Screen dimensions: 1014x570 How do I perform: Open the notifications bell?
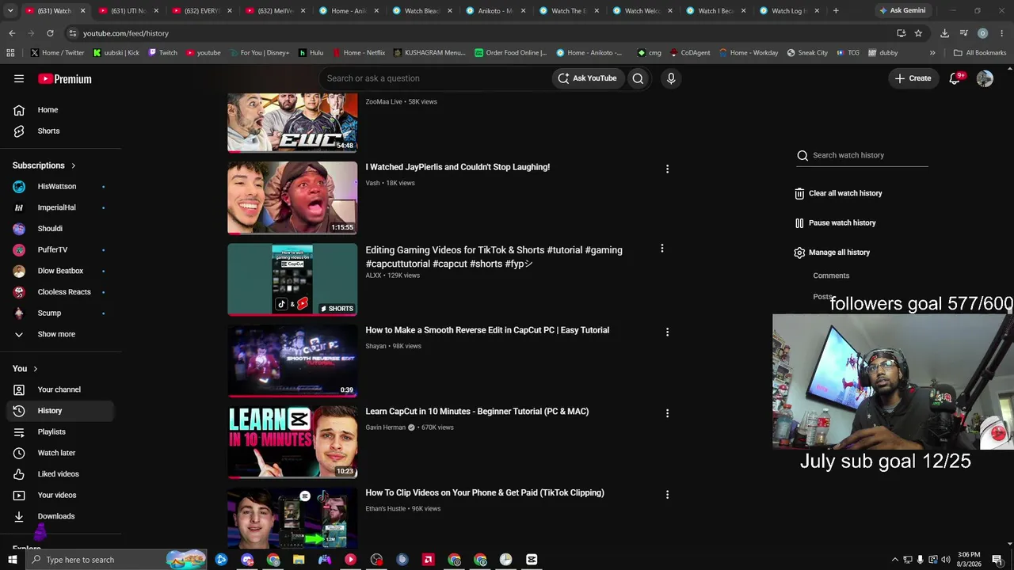(x=955, y=78)
